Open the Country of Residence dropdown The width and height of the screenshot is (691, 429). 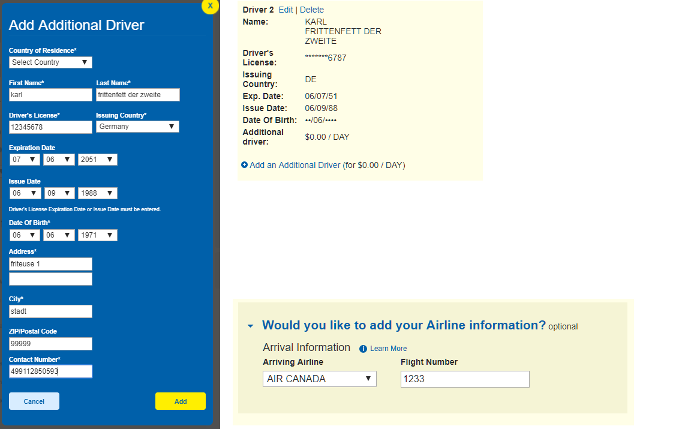(x=50, y=62)
